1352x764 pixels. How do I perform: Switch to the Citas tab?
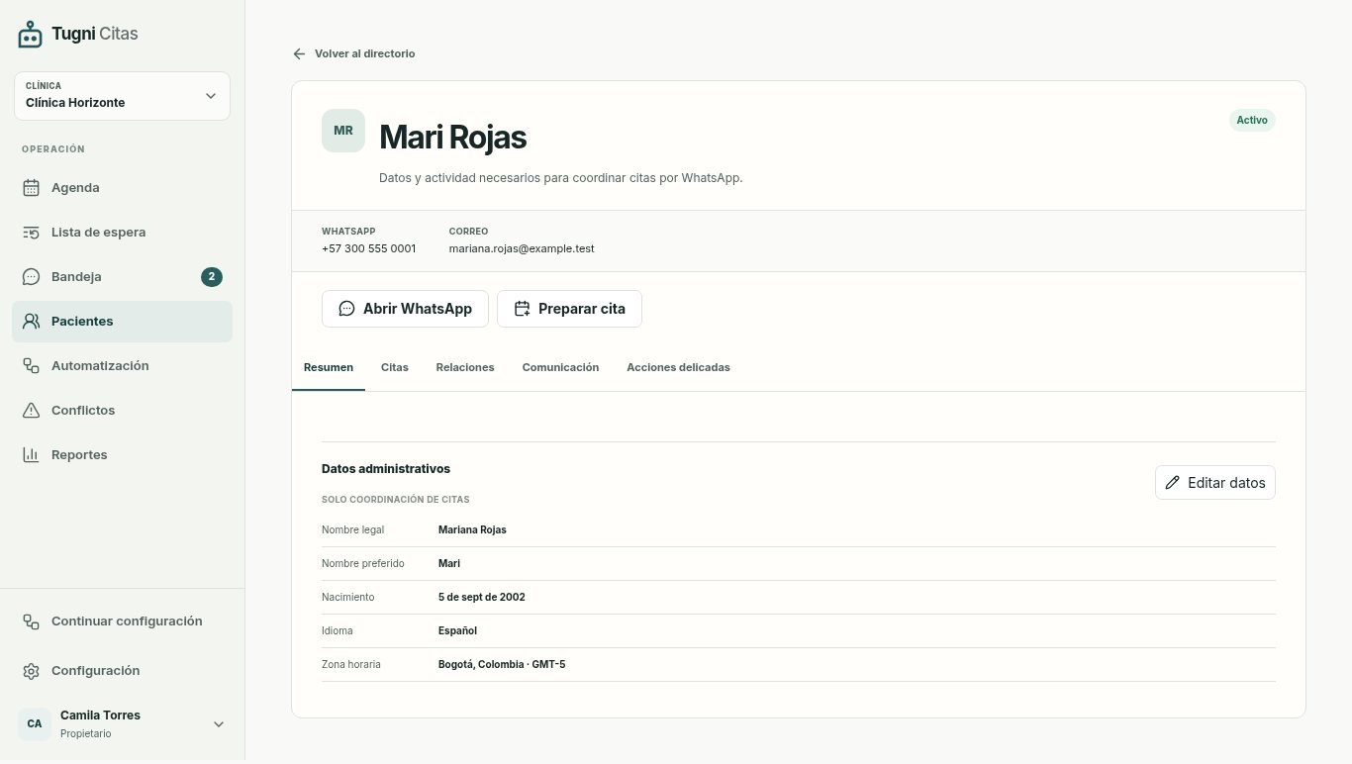tap(395, 367)
